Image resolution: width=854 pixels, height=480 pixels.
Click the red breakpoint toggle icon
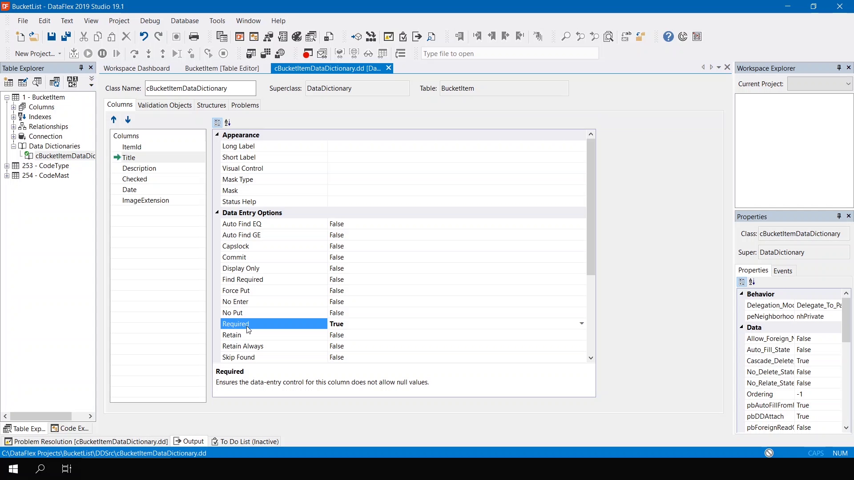pos(307,53)
